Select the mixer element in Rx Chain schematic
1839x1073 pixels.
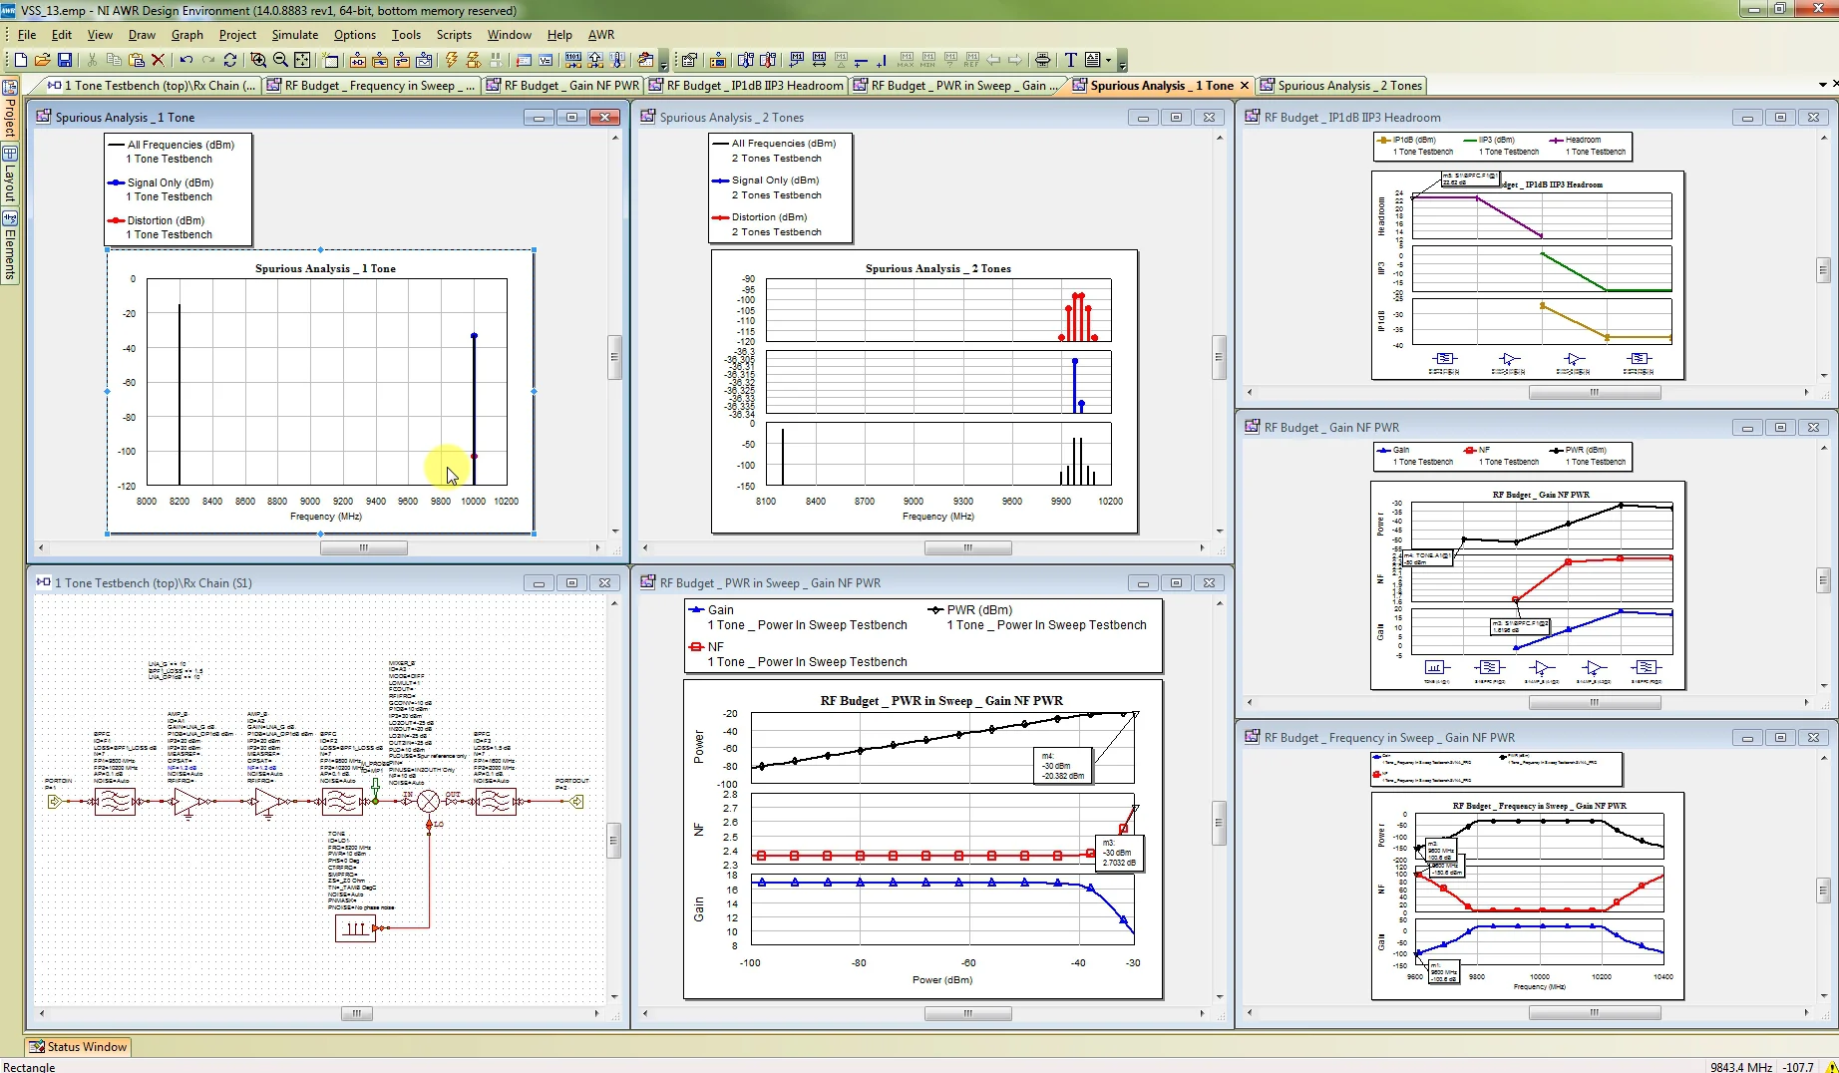coord(428,801)
